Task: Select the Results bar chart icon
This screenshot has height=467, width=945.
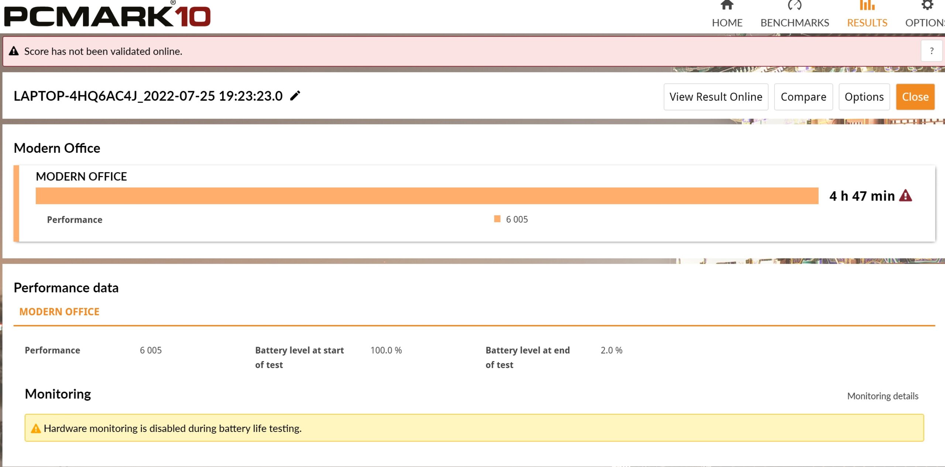Action: coord(867,5)
